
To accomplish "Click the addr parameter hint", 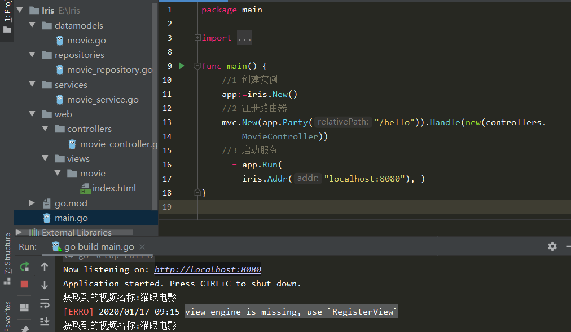I will (x=308, y=178).
